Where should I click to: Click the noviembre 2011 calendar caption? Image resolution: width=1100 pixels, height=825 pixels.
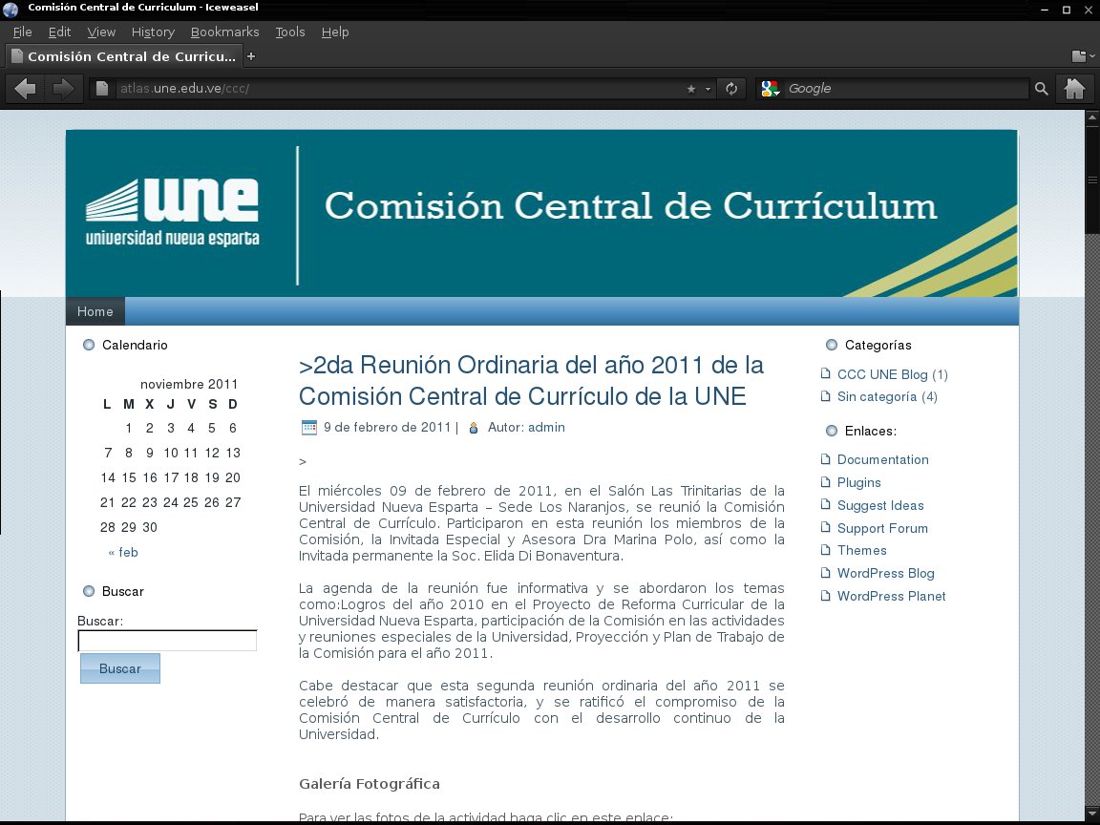click(x=189, y=384)
